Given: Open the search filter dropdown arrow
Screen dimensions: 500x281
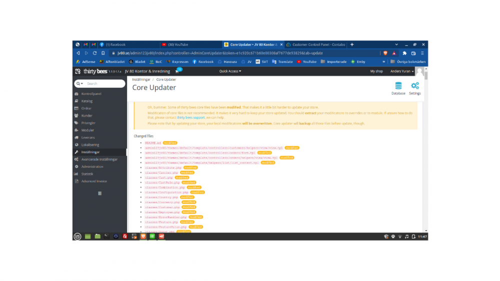Looking at the screenshot, I should pyautogui.click(x=79, y=84).
